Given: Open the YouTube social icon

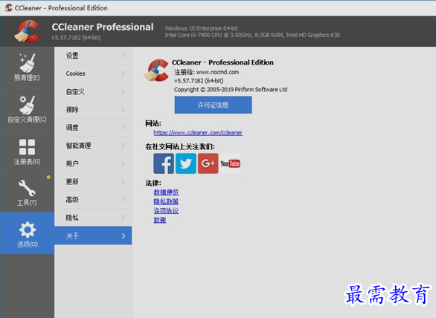Looking at the screenshot, I should click(230, 163).
